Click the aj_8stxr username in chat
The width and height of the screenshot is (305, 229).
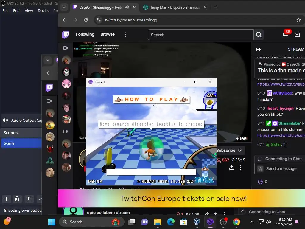273,145
